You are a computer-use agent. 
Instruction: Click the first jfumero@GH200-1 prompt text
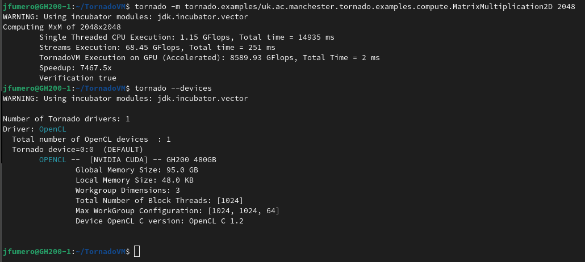36,7
